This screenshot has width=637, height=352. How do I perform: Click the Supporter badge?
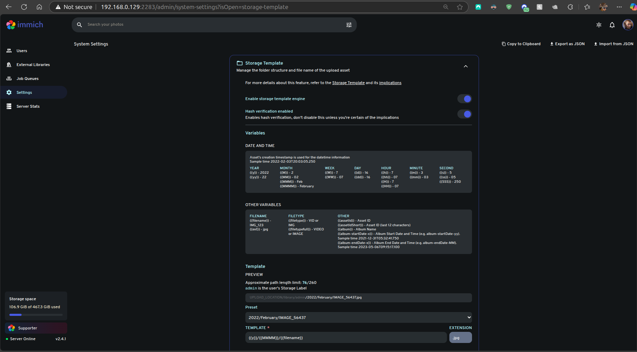[x=36, y=328]
